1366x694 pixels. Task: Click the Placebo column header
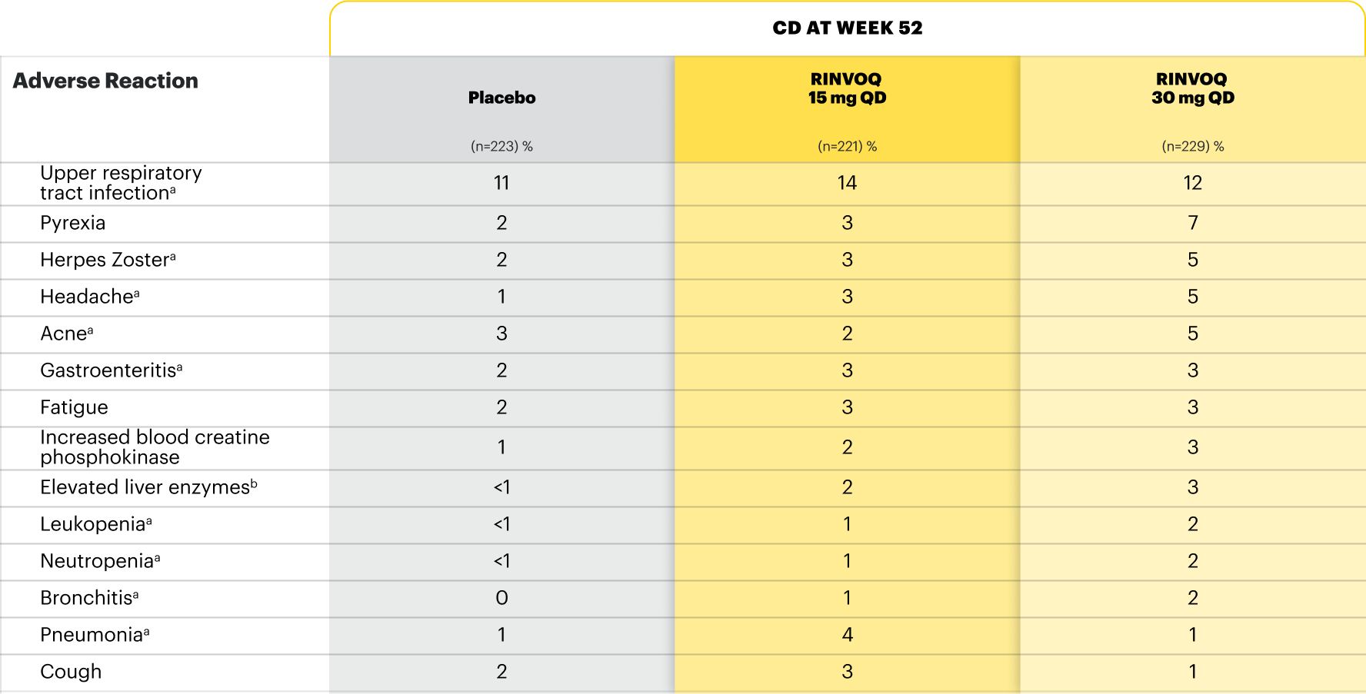501,98
